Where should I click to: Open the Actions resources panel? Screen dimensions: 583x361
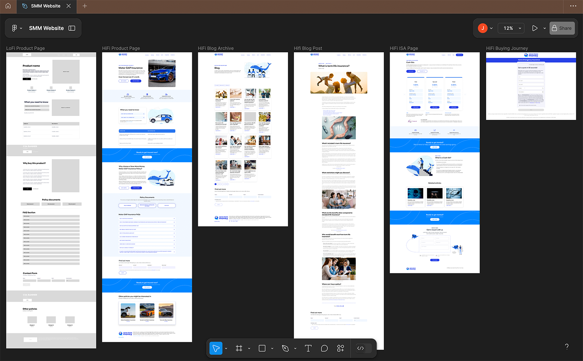(340, 348)
